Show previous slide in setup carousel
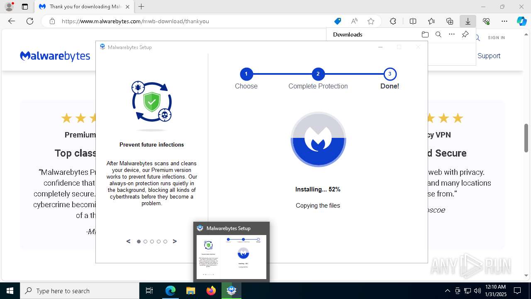Viewport: 531px width, 299px height. coord(128,241)
